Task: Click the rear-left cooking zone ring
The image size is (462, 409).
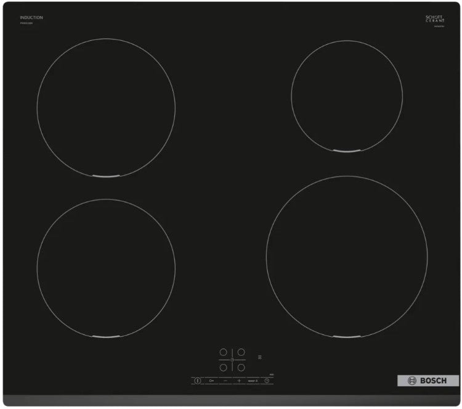Action: 106,107
